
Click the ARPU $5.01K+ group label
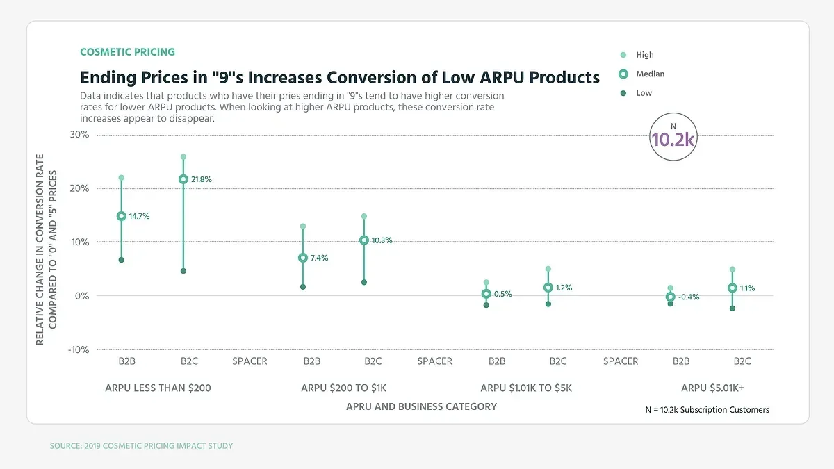point(712,388)
